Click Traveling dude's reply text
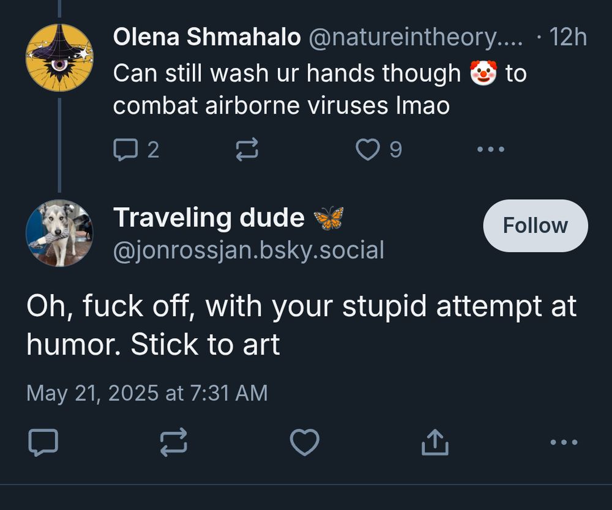This screenshot has height=510, width=612. (x=301, y=325)
